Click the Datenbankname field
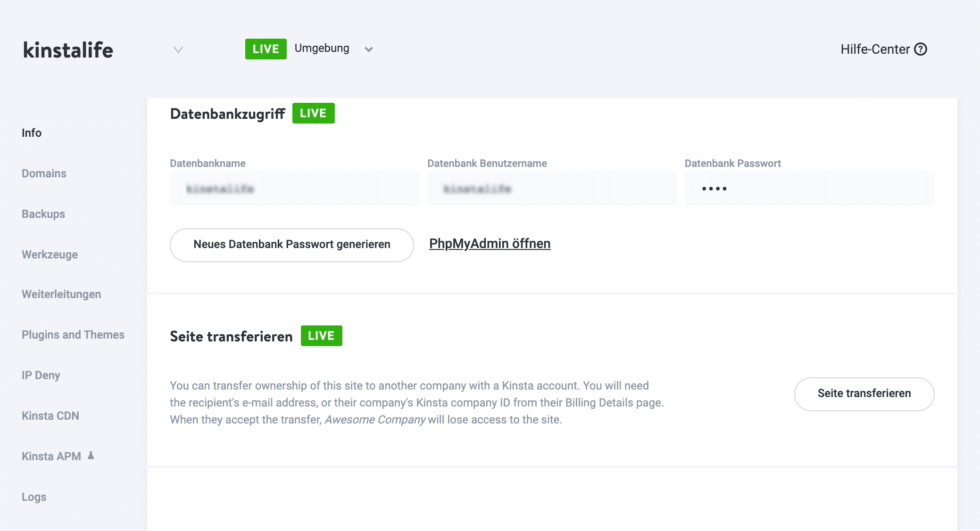Screen dimensions: 980x531 (294, 189)
